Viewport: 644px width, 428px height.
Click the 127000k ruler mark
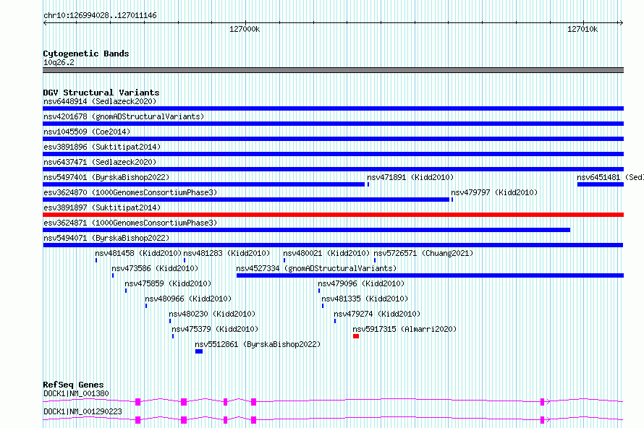pyautogui.click(x=245, y=29)
